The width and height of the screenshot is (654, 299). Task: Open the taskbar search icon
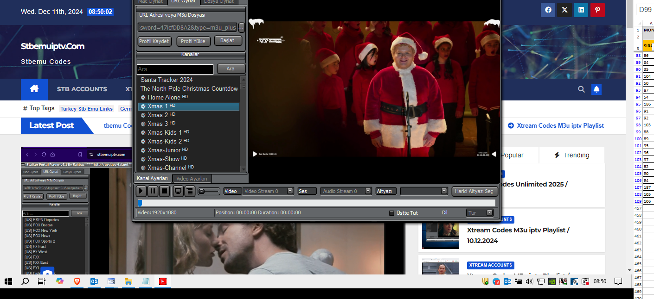(x=25, y=281)
